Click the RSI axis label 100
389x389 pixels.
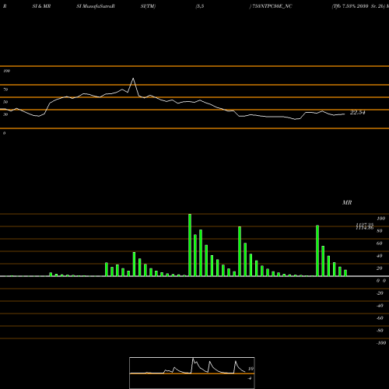click(6, 71)
